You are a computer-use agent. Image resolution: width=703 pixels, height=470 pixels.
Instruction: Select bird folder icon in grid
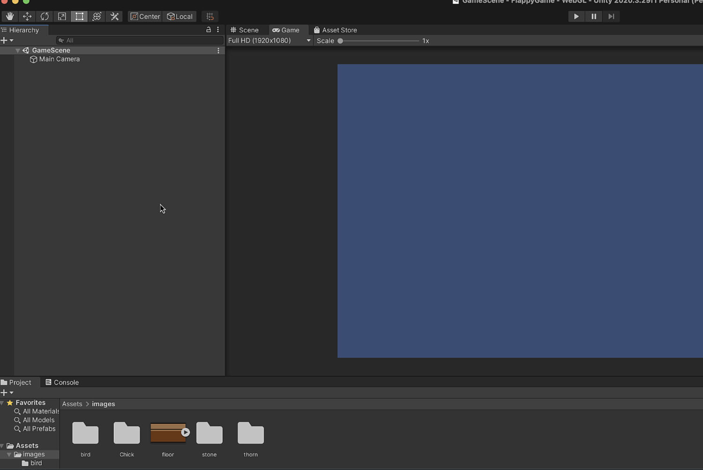pos(85,433)
